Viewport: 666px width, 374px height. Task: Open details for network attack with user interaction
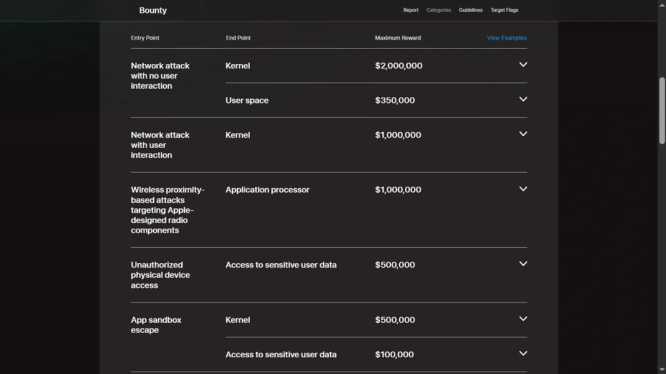[x=523, y=133]
